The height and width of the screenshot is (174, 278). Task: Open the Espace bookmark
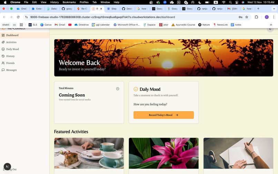coord(149,25)
